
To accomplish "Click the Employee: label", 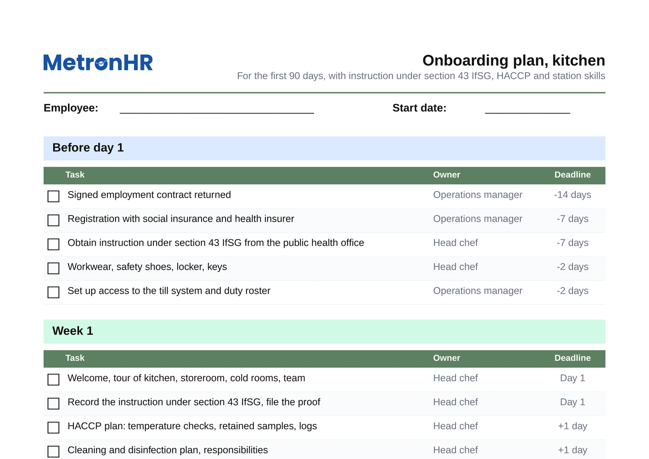I will [x=71, y=108].
